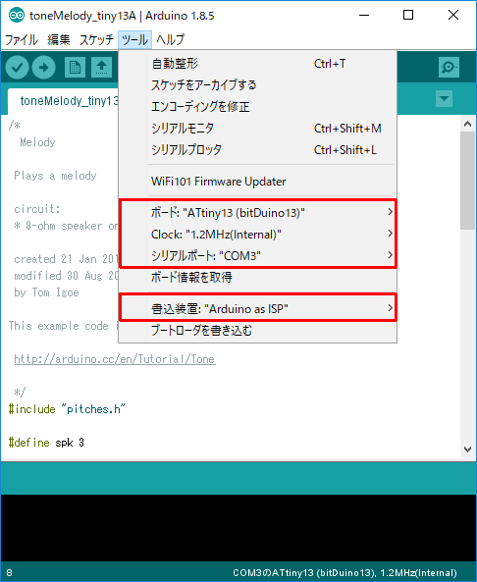Expand the 書込装置 Arduino as ISP submenu
The image size is (477, 582).
[257, 308]
